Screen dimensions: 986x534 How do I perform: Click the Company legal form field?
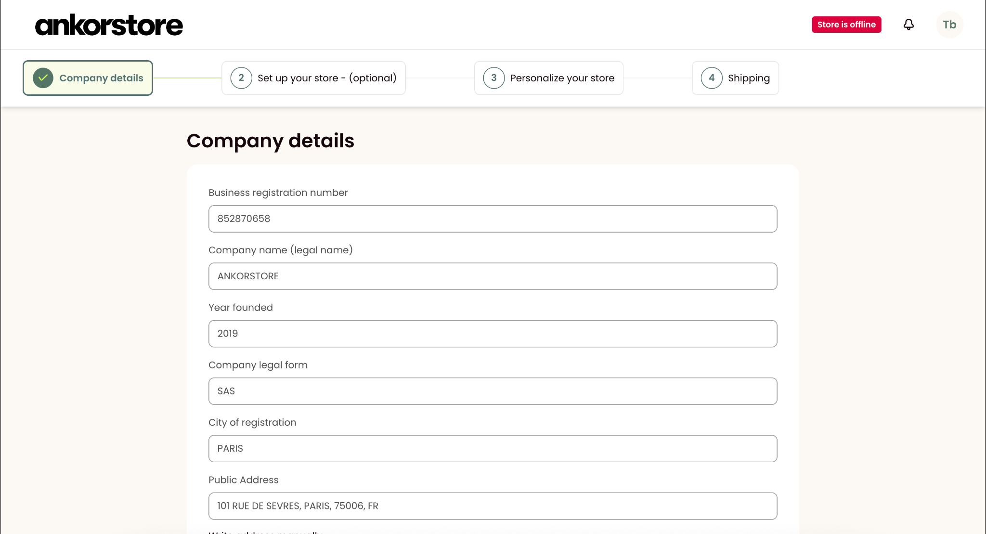(x=493, y=391)
